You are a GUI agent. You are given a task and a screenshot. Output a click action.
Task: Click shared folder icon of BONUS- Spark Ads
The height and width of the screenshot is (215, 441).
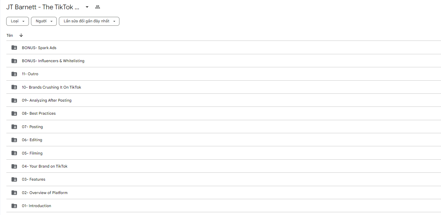coord(14,48)
